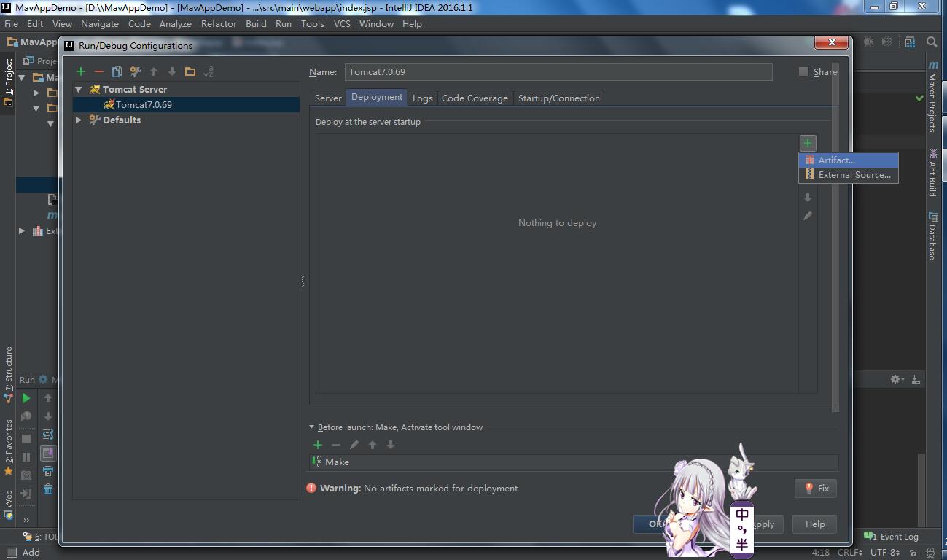
Task: Move configuration down arrow in left toolbar
Action: click(x=172, y=71)
